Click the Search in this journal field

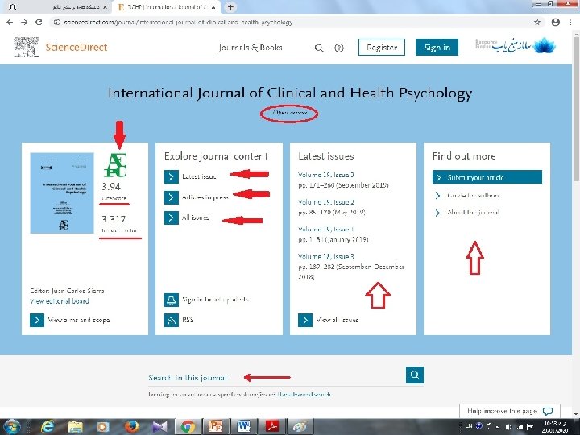pyautogui.click(x=276, y=377)
